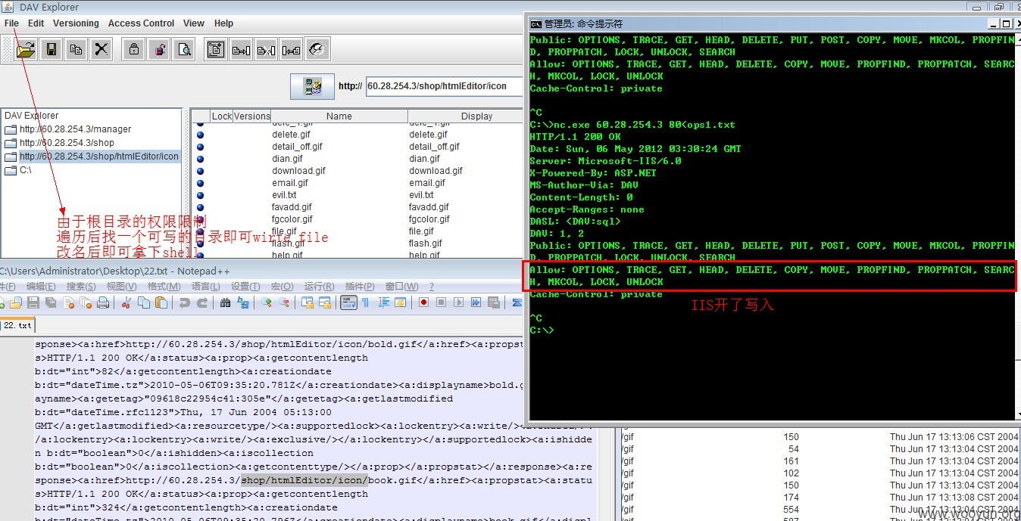Click the macro Playback icon

[458, 302]
